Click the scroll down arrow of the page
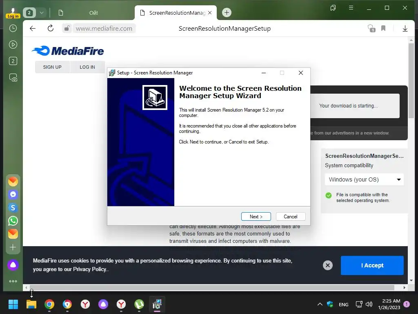 (411, 280)
